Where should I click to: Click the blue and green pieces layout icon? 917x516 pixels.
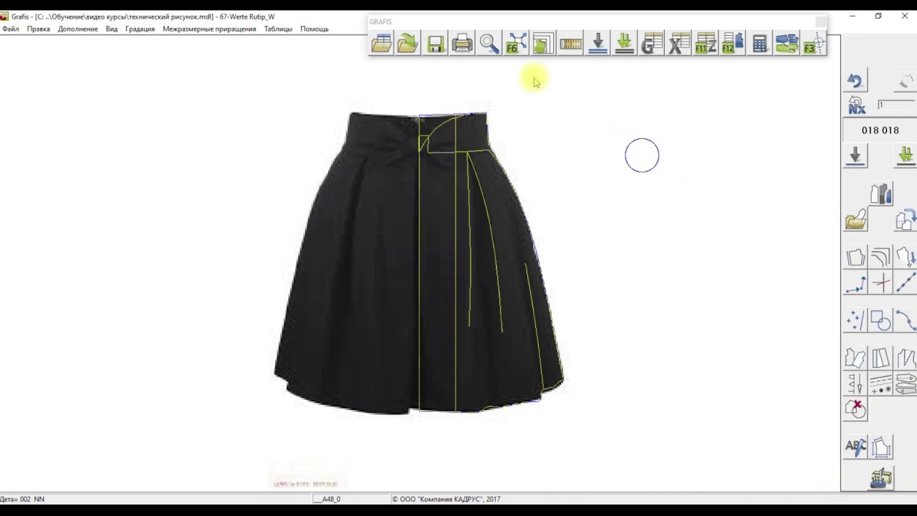pyautogui.click(x=787, y=44)
